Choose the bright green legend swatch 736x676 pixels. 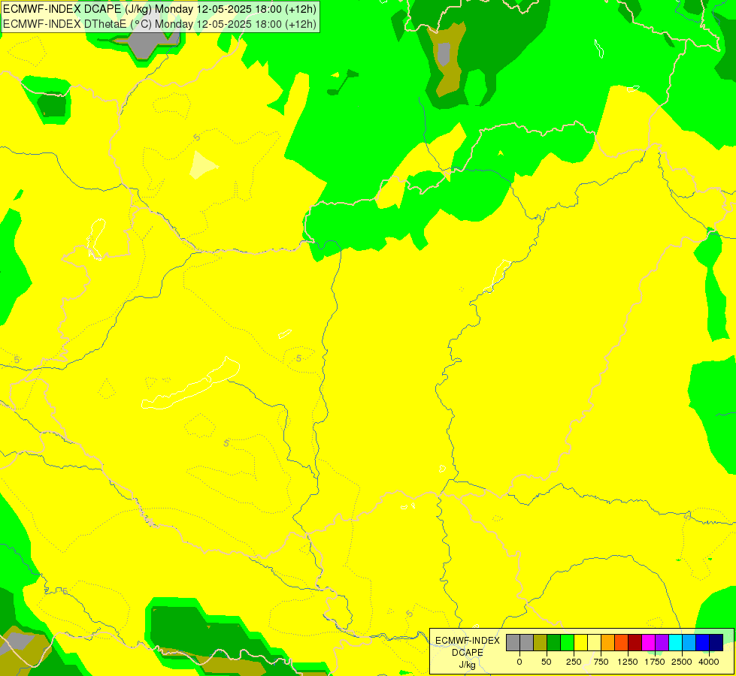pos(568,642)
